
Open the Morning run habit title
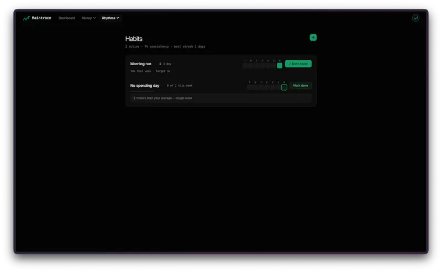tap(141, 64)
